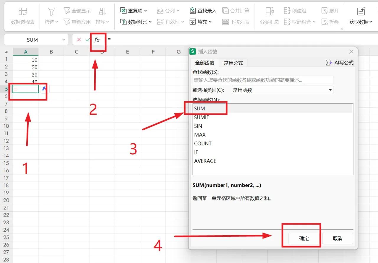Screen dimensions: 378x263
Task: Open the Name Box dropdown showing SUM
Action: point(63,39)
